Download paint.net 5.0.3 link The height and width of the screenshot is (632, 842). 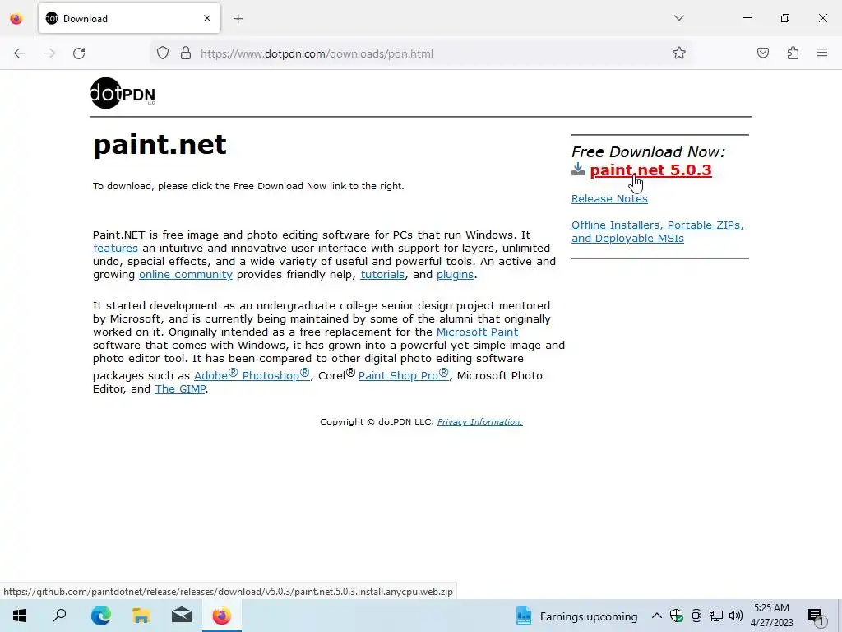tap(650, 170)
